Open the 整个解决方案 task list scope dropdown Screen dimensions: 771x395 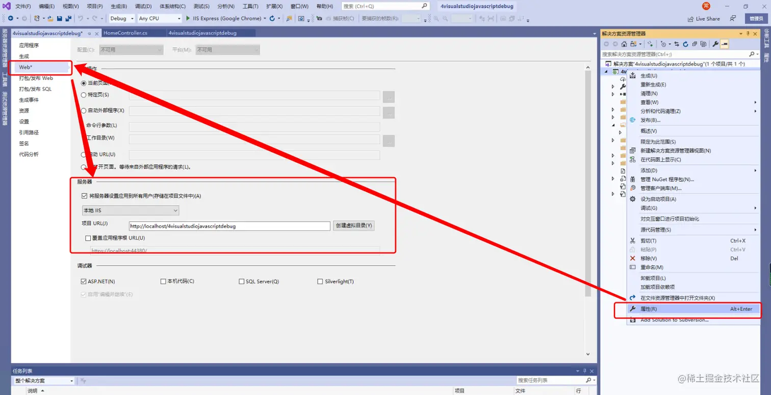tap(43, 380)
